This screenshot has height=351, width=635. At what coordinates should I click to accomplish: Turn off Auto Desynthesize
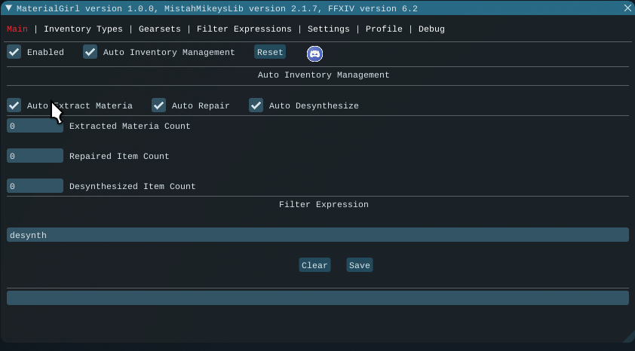tap(256, 105)
